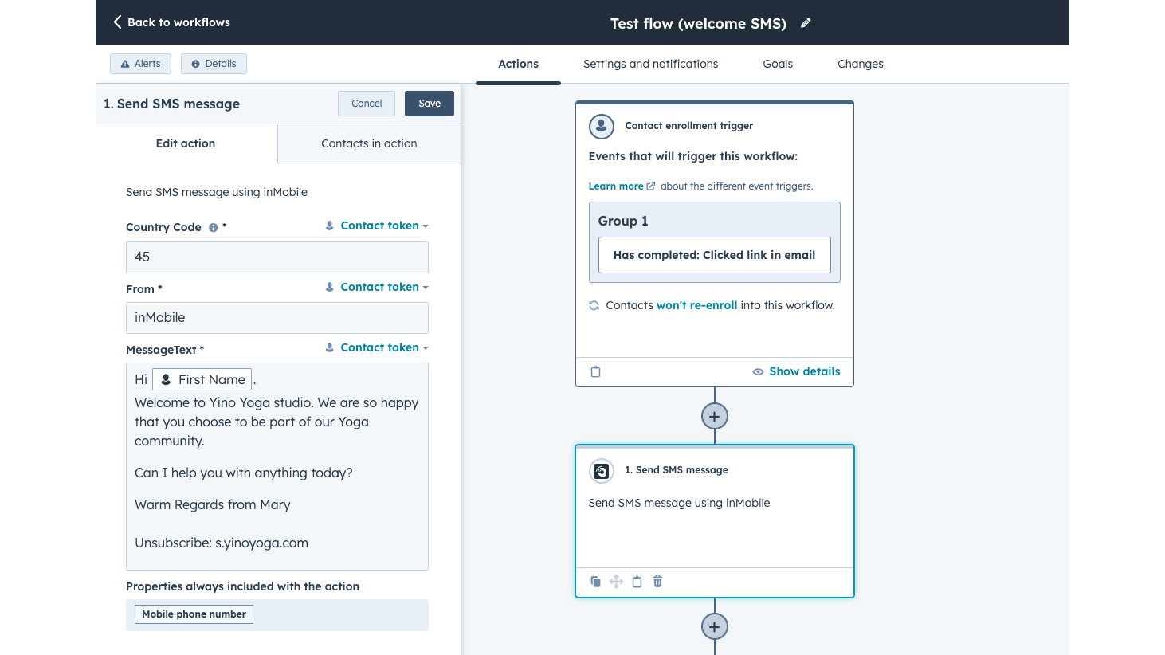This screenshot has height=655, width=1165.
Task: Add an action with the plus button below the SMS step
Action: click(714, 626)
